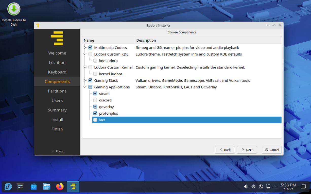The image size is (311, 194).
Task: Open the About information link
Action: click(x=57, y=151)
